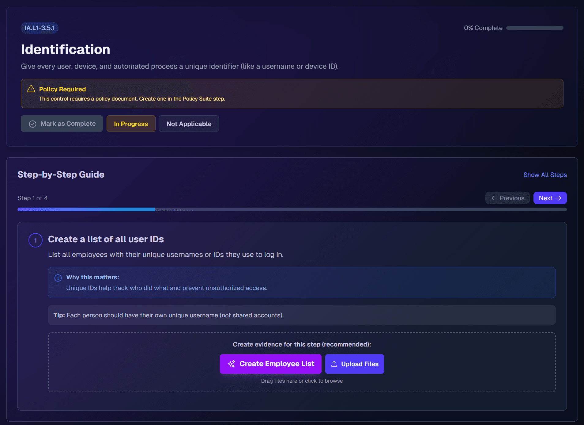Select the IA.L1-3.5.1 control badge
This screenshot has height=425, width=584.
coord(39,28)
